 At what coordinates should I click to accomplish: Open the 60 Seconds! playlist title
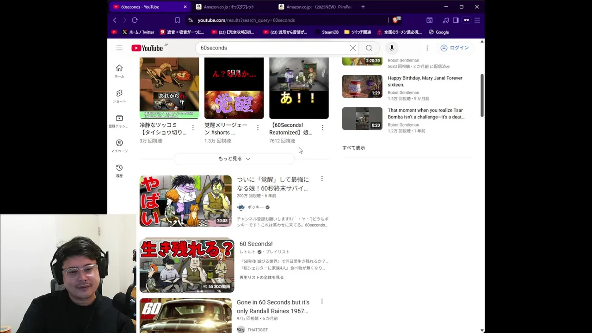(256, 244)
